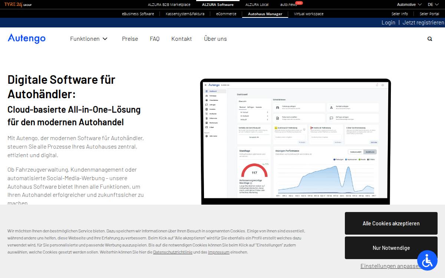Open the Automotive dropdown
This screenshot has height=278, width=445.
pyautogui.click(x=409, y=4)
